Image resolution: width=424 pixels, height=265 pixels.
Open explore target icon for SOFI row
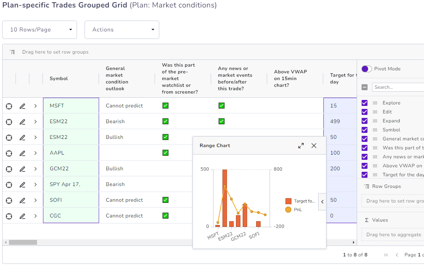click(9, 200)
